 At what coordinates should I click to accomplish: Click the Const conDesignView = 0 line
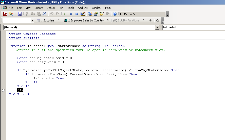[x=41, y=62]
